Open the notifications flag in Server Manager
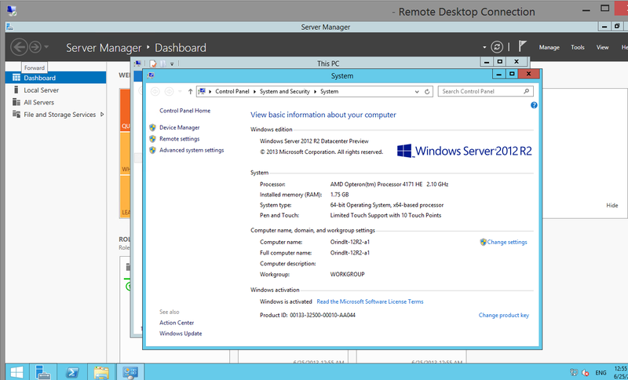Viewport: 628px width, 380px height. point(522,46)
